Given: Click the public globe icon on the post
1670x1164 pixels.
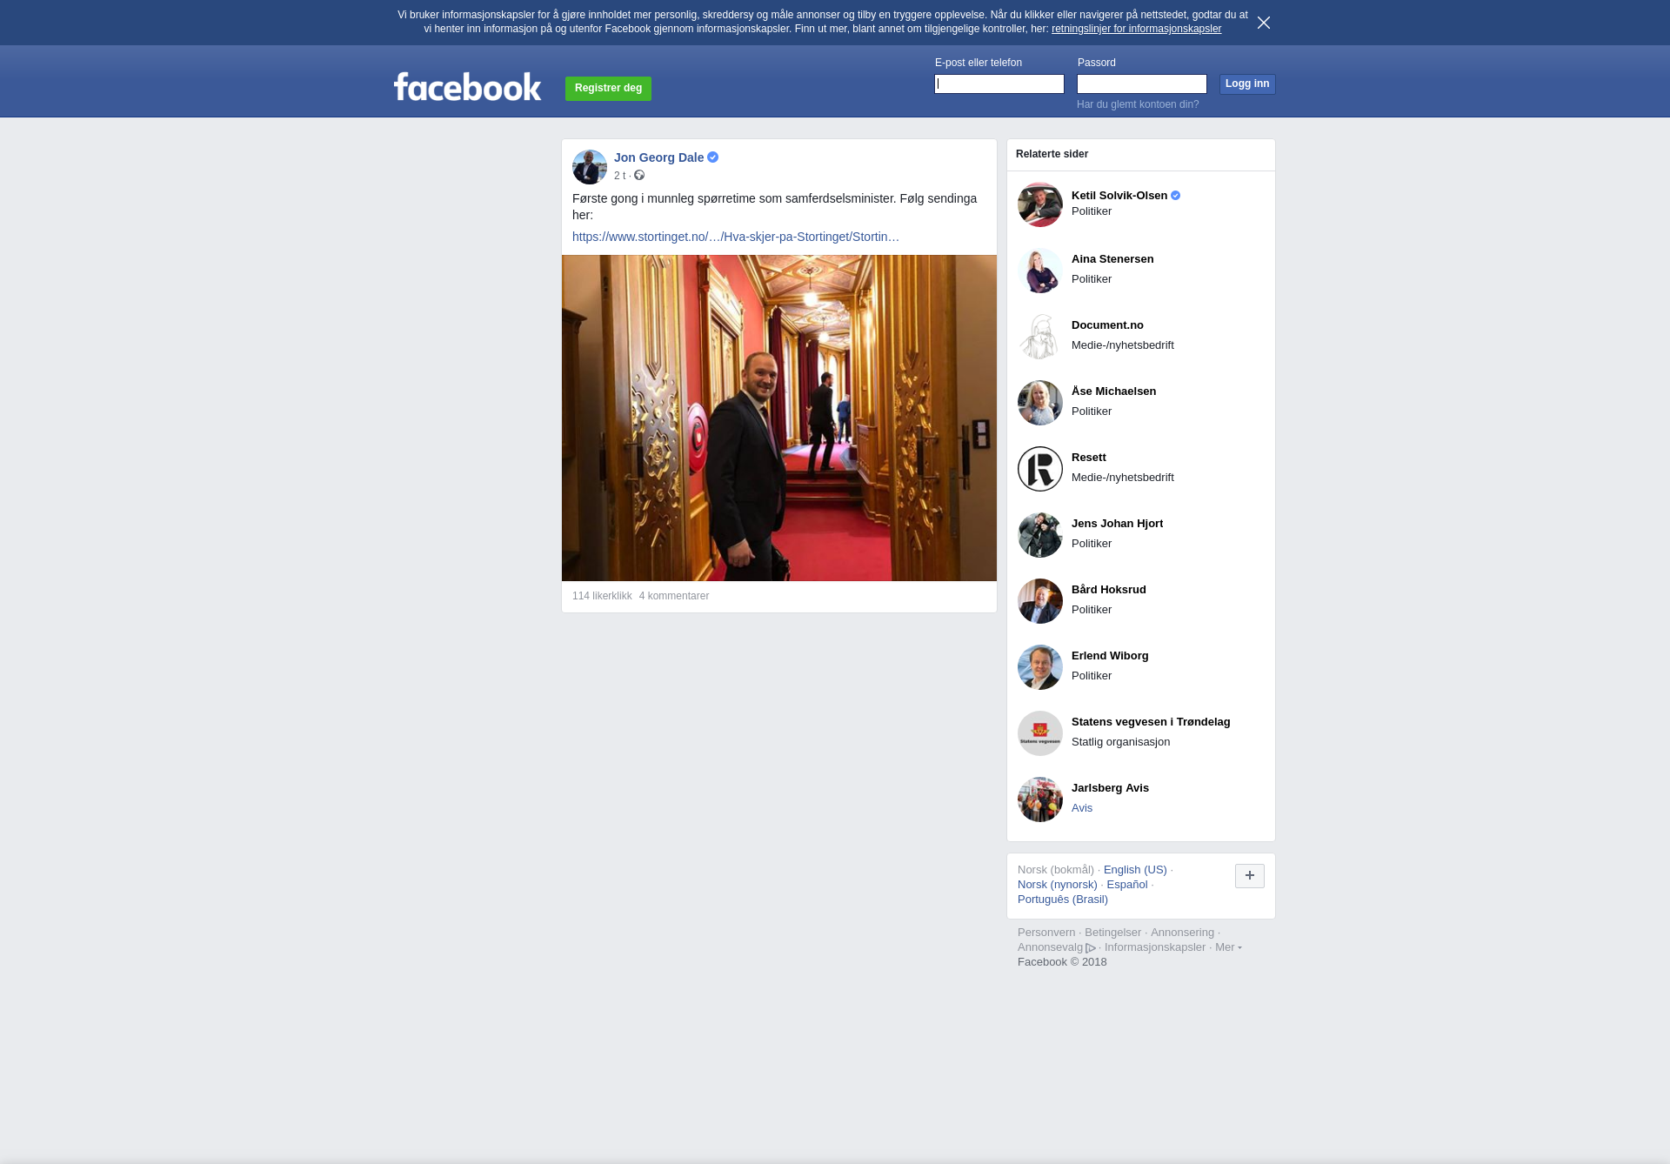Looking at the screenshot, I should [x=639, y=176].
